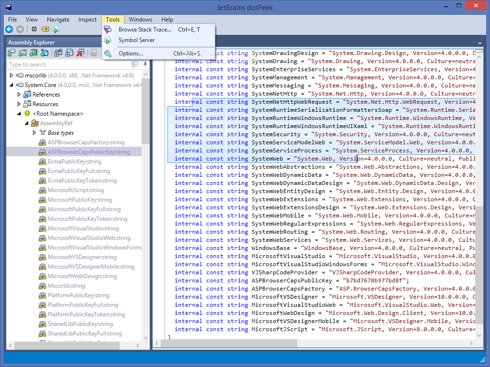The width and height of the screenshot is (490, 367).
Task: Click the chip-shaped Assembly Explorer toolbar icon
Action: [34, 29]
